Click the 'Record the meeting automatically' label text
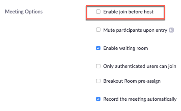The height and width of the screenshot is (111, 181). 140,99
